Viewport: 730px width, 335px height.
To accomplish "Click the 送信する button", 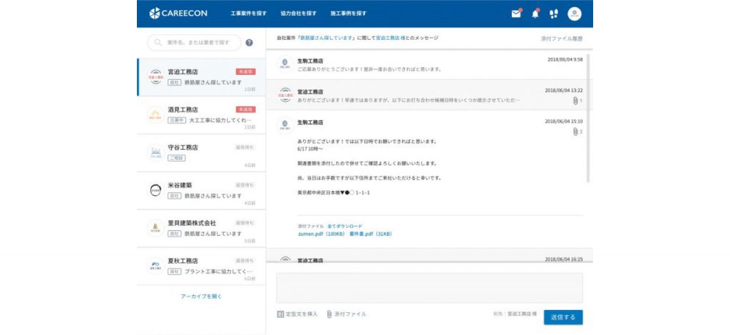I will [563, 317].
